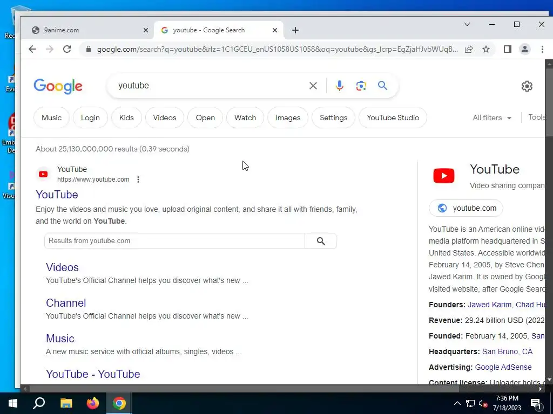Select the YouTube Studio filter chip
Screen dimensions: 553x414
(393, 118)
